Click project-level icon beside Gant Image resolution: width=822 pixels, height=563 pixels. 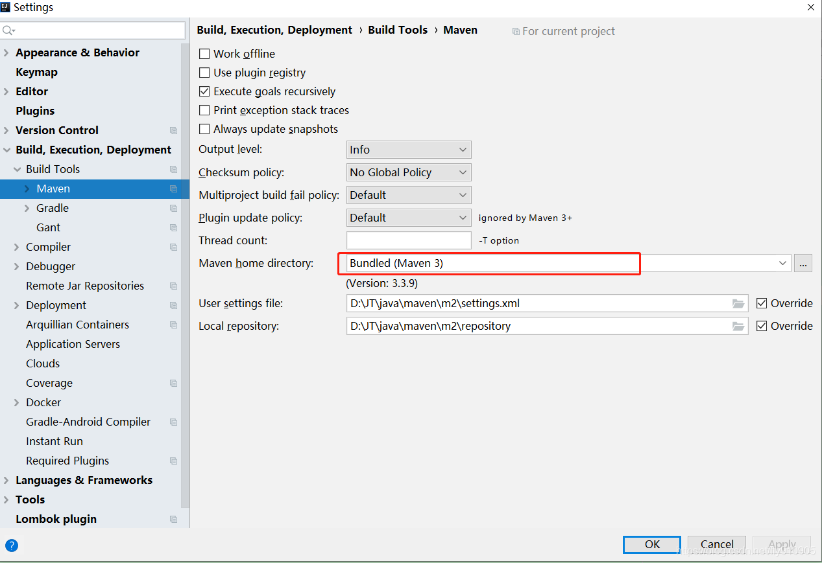[173, 227]
